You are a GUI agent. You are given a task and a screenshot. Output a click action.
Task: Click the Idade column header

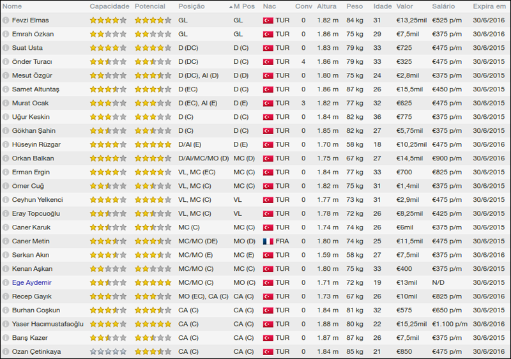point(382,6)
